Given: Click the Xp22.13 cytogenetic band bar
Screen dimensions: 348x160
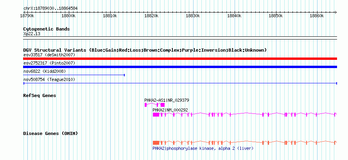Looking at the screenshot, I should pyautogui.click(x=180, y=38).
